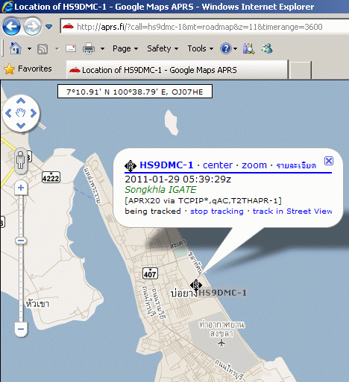Pan the map left
This screenshot has width=349, height=382.
tap(8, 113)
